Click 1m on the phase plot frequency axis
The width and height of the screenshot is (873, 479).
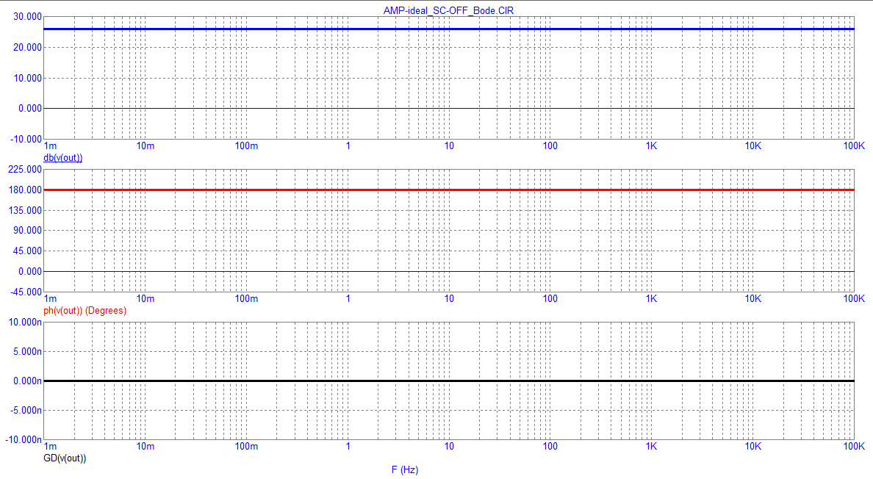pos(50,299)
